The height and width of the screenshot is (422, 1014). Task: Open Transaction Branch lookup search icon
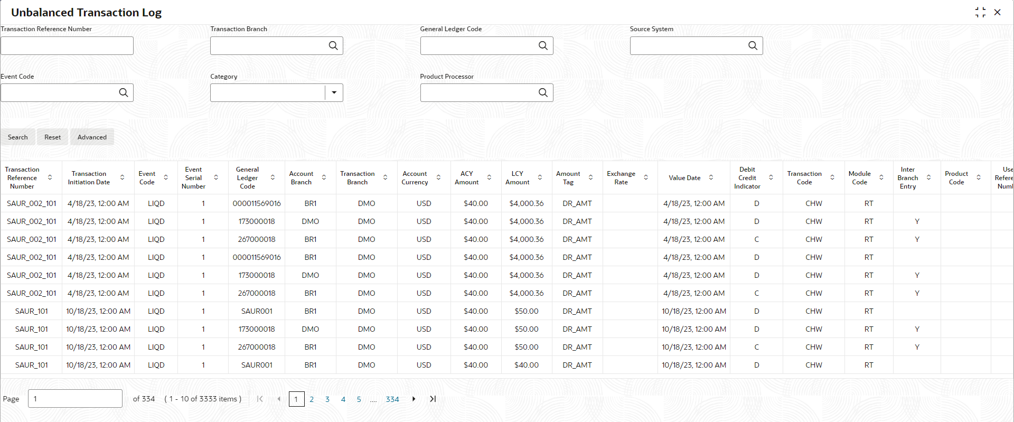(x=333, y=45)
